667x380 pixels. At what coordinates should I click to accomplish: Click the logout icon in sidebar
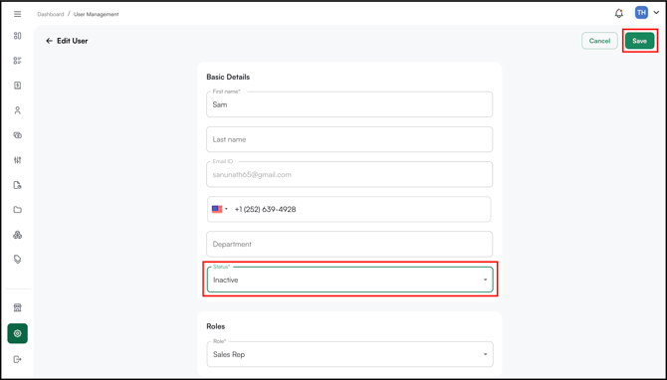(18, 359)
